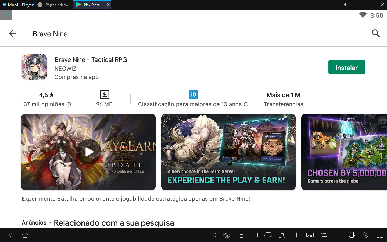The width and height of the screenshot is (387, 242).
Task: Trigger the device shake function
Action: click(352, 235)
